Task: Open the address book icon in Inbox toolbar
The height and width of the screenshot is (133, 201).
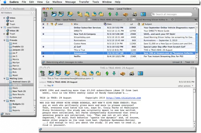Action: point(125,14)
